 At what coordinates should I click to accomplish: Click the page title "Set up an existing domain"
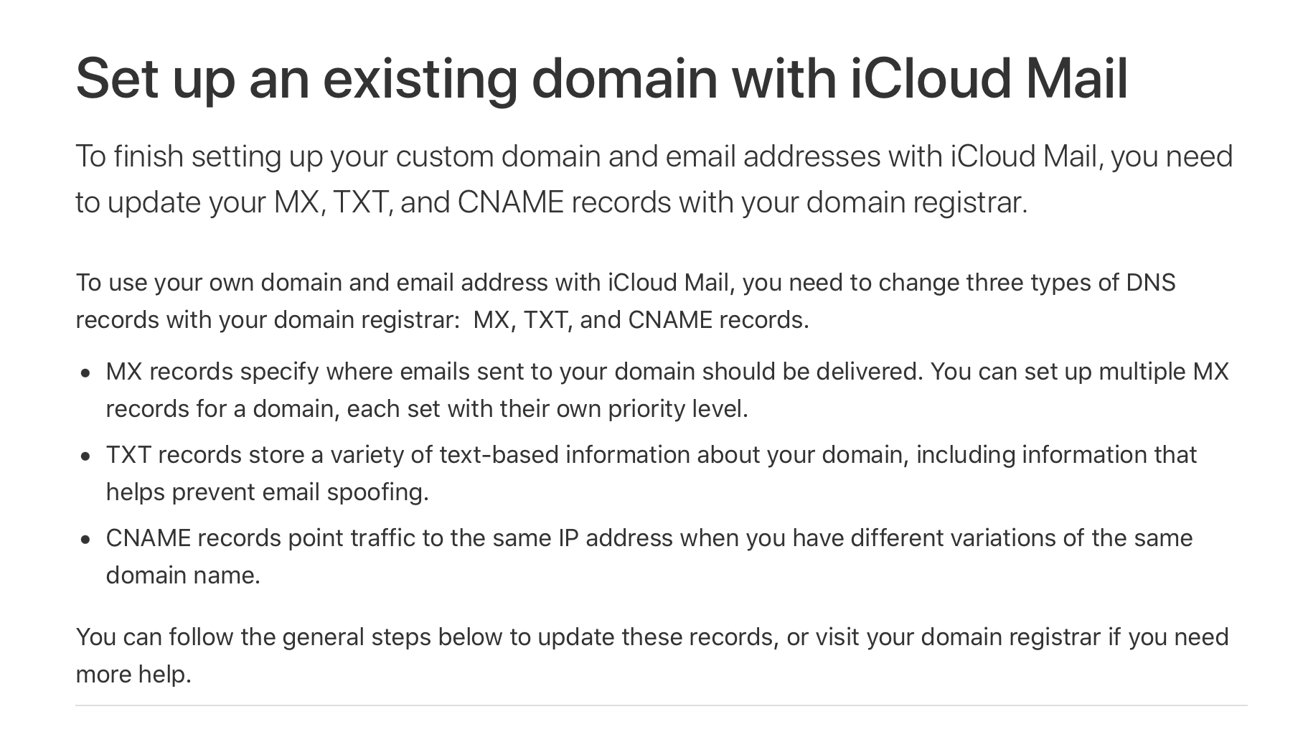[396, 78]
